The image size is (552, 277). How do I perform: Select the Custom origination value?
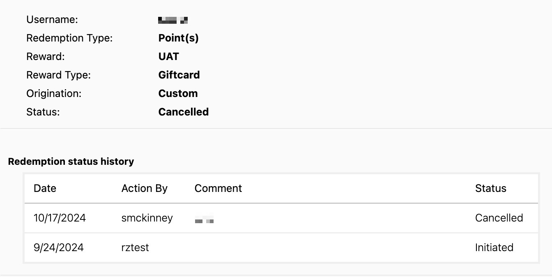pyautogui.click(x=178, y=93)
